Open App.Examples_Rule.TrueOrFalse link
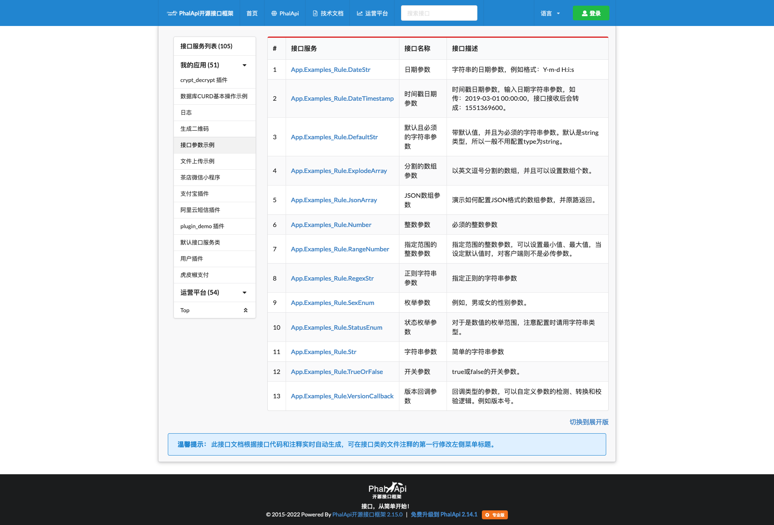This screenshot has height=525, width=774. coord(337,372)
